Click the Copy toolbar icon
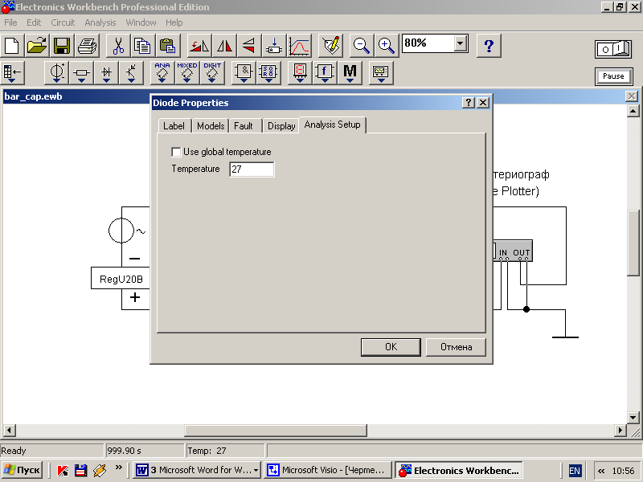Image resolution: width=643 pixels, height=482 pixels. pos(142,46)
